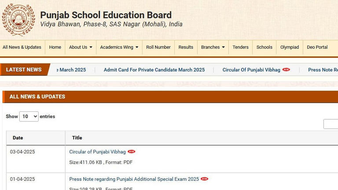Select Results in the navigation bar
The width and height of the screenshot is (338, 190).
(186, 47)
